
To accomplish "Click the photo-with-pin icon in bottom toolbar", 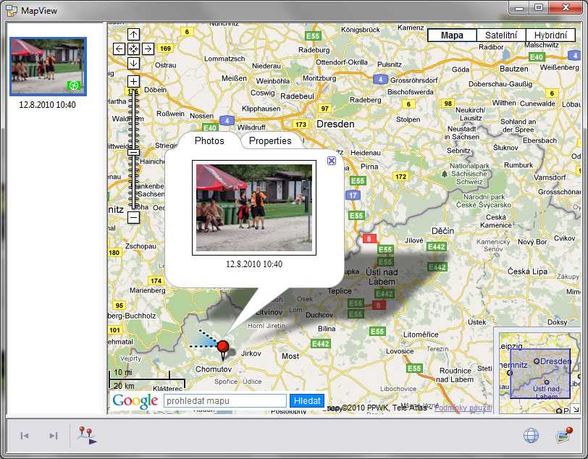I will [564, 435].
